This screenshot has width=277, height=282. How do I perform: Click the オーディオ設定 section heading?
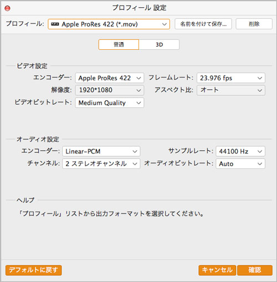(38, 139)
